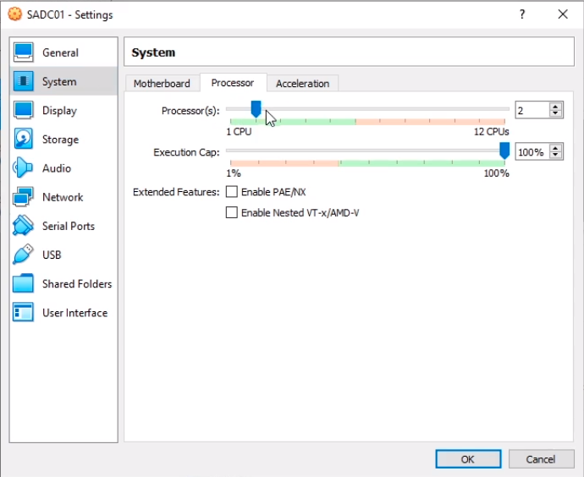Open the Serial Ports connector icon
584x477 pixels.
(23, 226)
